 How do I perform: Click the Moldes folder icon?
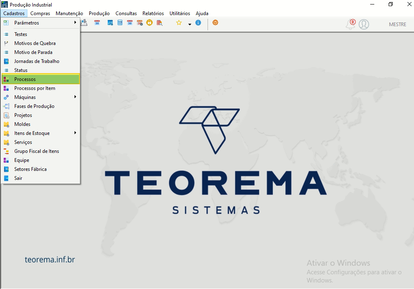tap(6, 124)
